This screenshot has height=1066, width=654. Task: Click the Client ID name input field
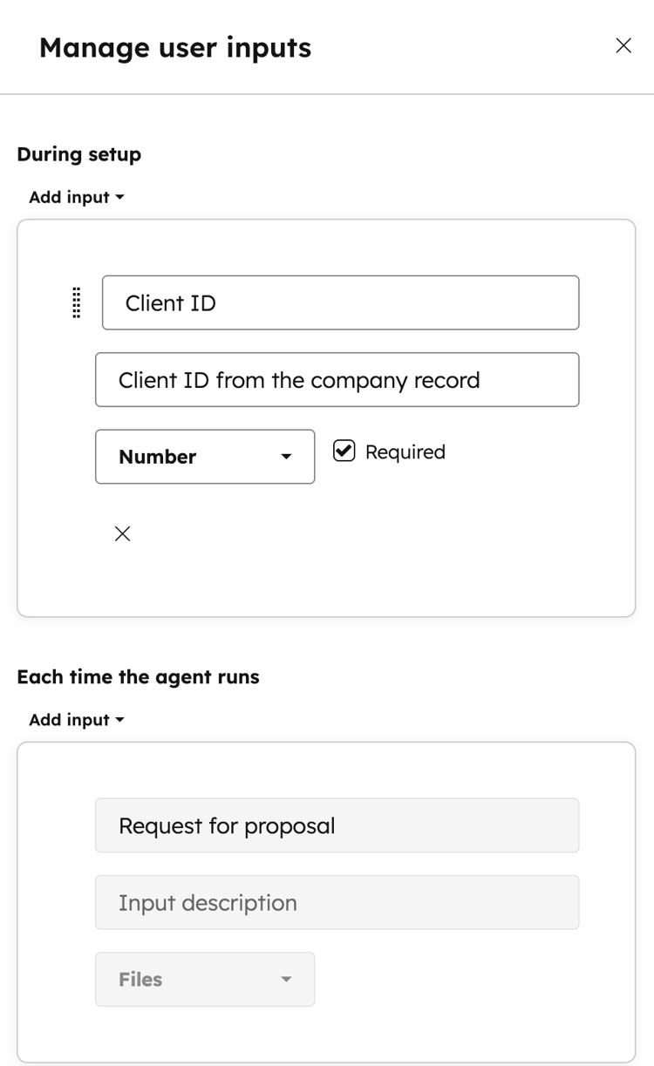(x=340, y=302)
